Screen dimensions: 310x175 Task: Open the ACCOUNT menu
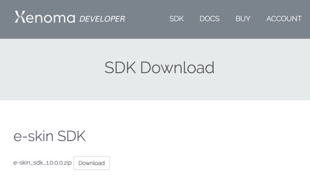284,19
